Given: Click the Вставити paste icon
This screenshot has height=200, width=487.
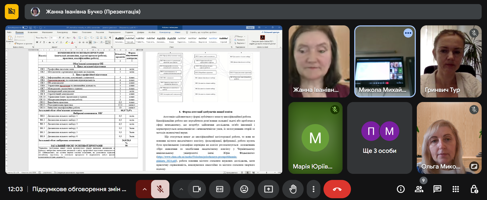Looking at the screenshot, I should 10,38.
